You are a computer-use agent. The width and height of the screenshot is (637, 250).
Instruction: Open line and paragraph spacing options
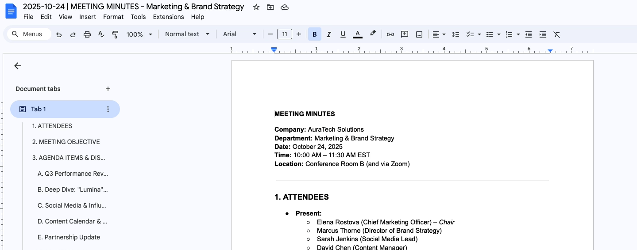coord(455,34)
